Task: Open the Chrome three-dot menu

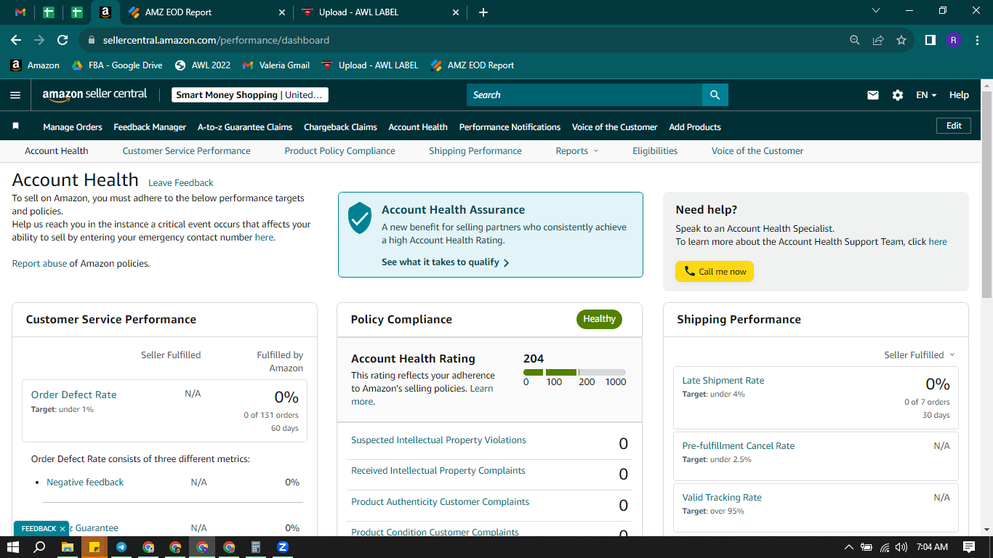Action: point(977,40)
